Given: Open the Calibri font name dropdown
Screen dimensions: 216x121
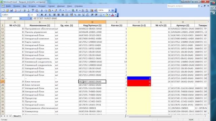Looking at the screenshot, I should coord(28,15).
